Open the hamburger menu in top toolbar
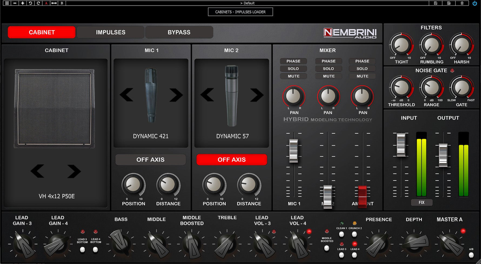The image size is (481, 264). tap(7, 3)
